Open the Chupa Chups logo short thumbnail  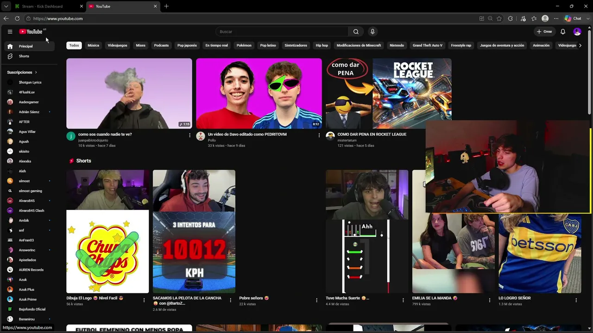click(x=107, y=231)
